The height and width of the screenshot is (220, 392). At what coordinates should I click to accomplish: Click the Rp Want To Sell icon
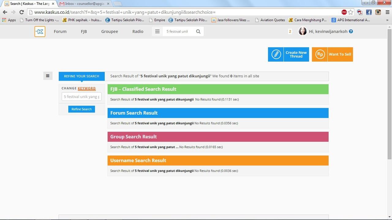click(320, 54)
